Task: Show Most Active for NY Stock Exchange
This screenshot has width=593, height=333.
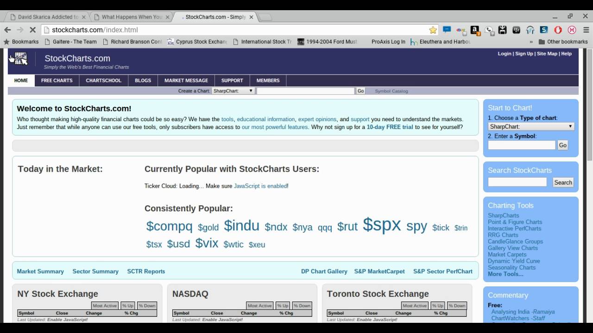Action: (105, 306)
